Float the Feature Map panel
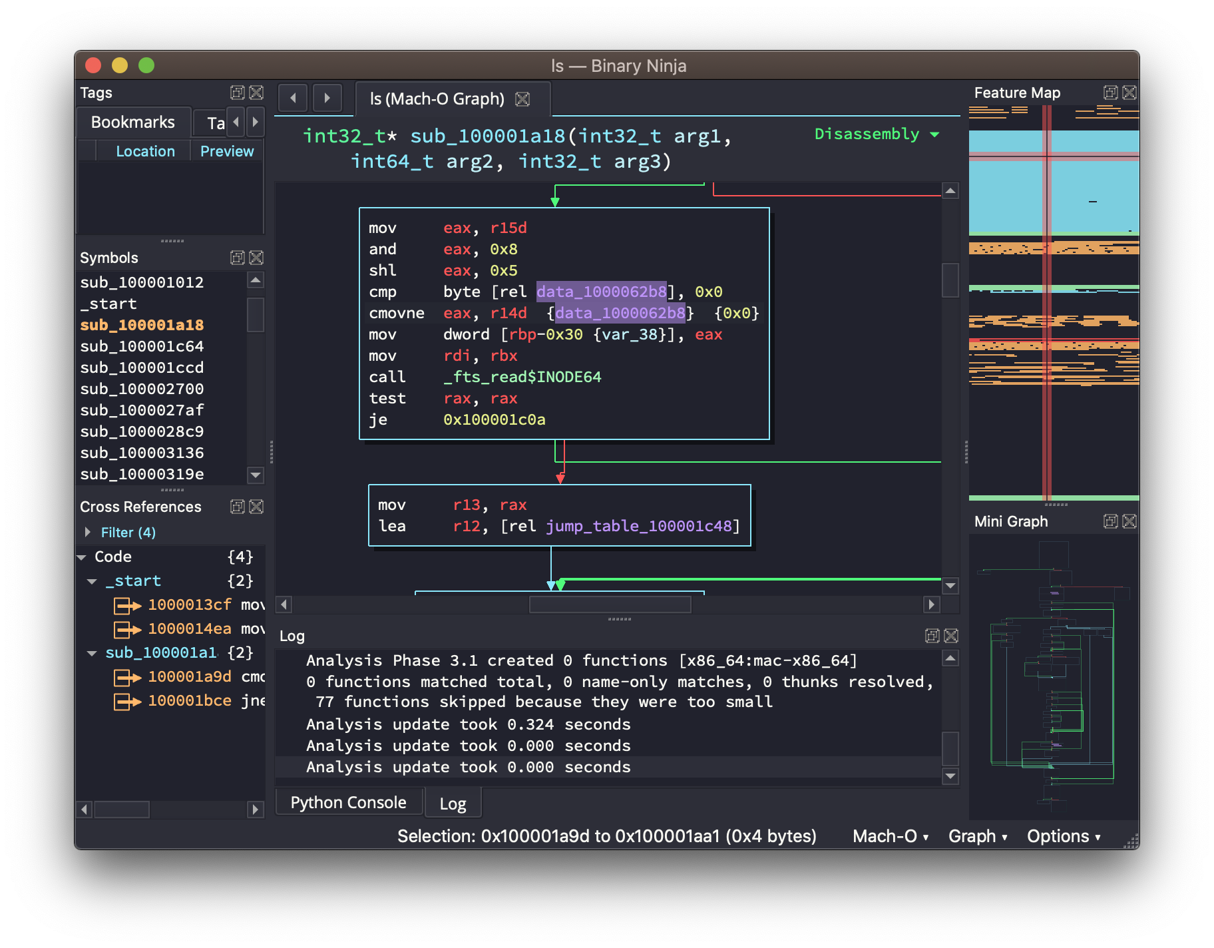This screenshot has width=1214, height=948. click(x=1110, y=93)
